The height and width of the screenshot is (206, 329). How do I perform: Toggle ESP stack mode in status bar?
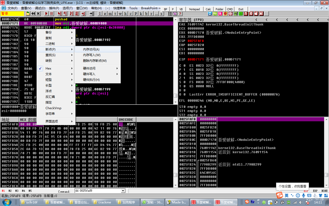(306, 191)
